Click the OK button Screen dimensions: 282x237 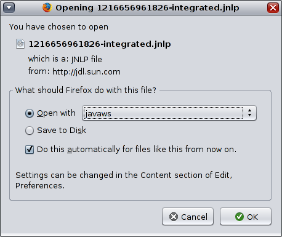tap(246, 217)
